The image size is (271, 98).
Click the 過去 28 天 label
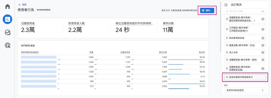click(x=166, y=10)
